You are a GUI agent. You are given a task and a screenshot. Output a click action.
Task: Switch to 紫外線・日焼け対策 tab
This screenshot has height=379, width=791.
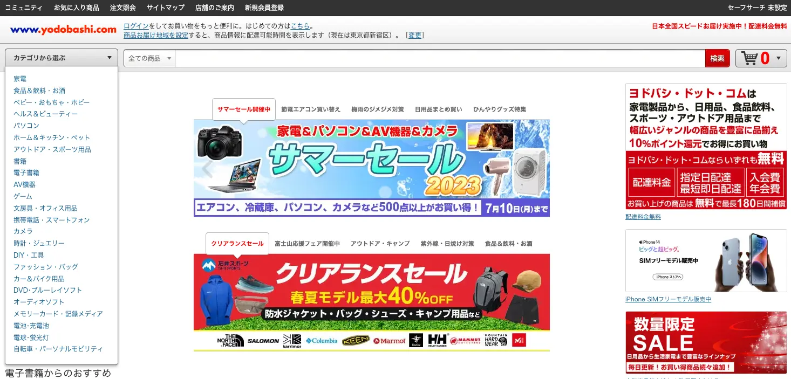coord(447,244)
